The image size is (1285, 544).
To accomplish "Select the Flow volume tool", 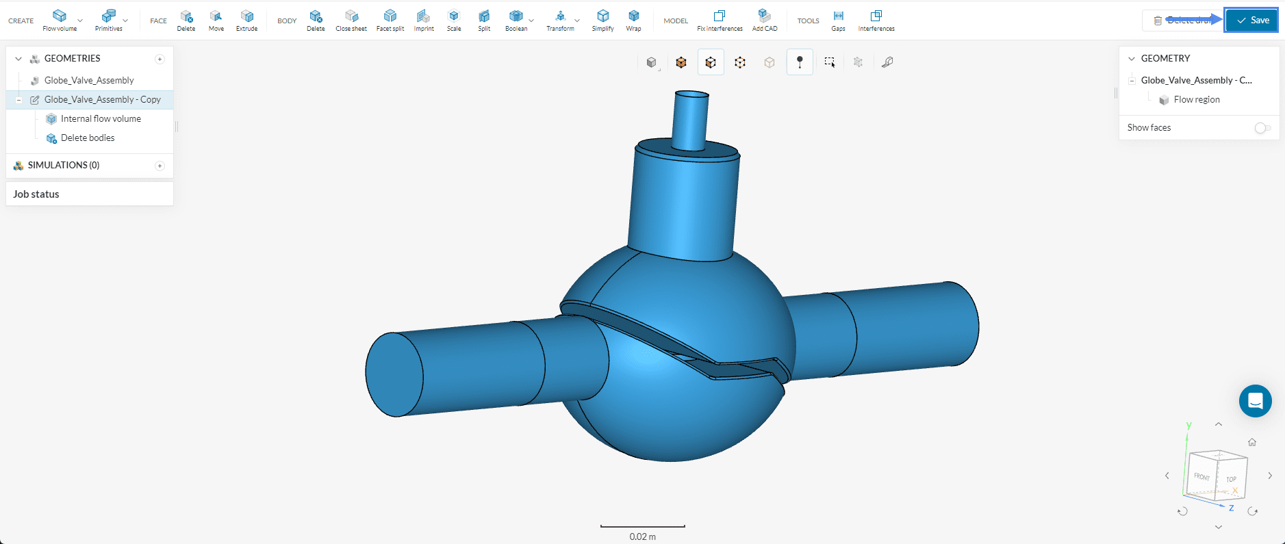I will (x=60, y=20).
